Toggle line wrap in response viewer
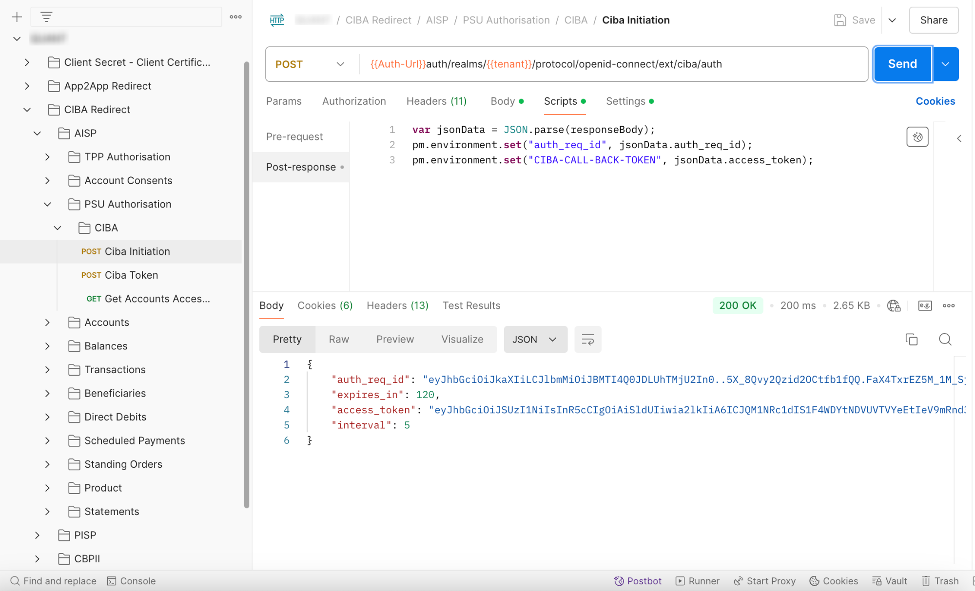The width and height of the screenshot is (975, 591). pos(588,340)
